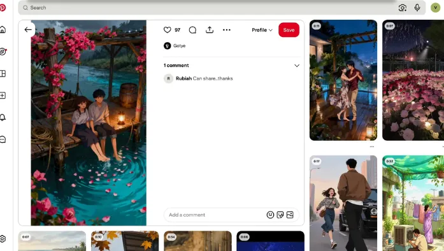Click the camera visual search icon

403,8
